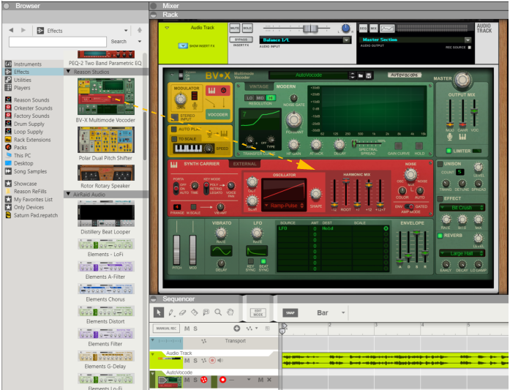Open the Ramp-Pulse oscillator waveform selector
The width and height of the screenshot is (510, 390).
coord(284,206)
